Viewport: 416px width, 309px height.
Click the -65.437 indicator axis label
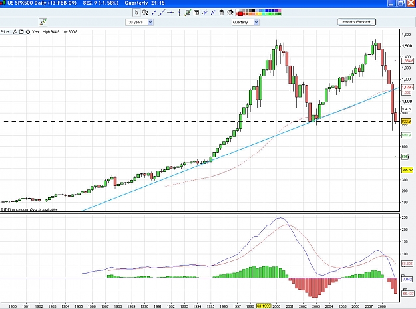(x=408, y=294)
